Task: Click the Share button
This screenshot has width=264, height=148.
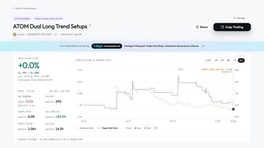Action: [202, 27]
